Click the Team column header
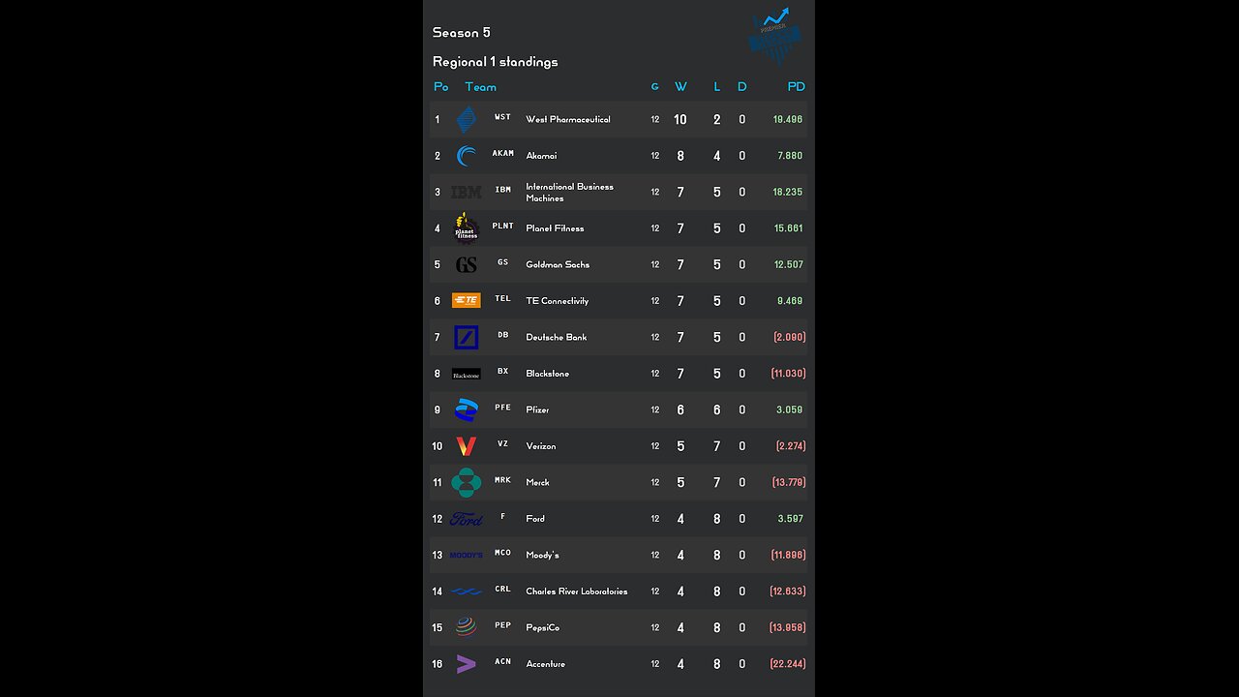Viewport: 1239px width, 697px height. pos(480,87)
